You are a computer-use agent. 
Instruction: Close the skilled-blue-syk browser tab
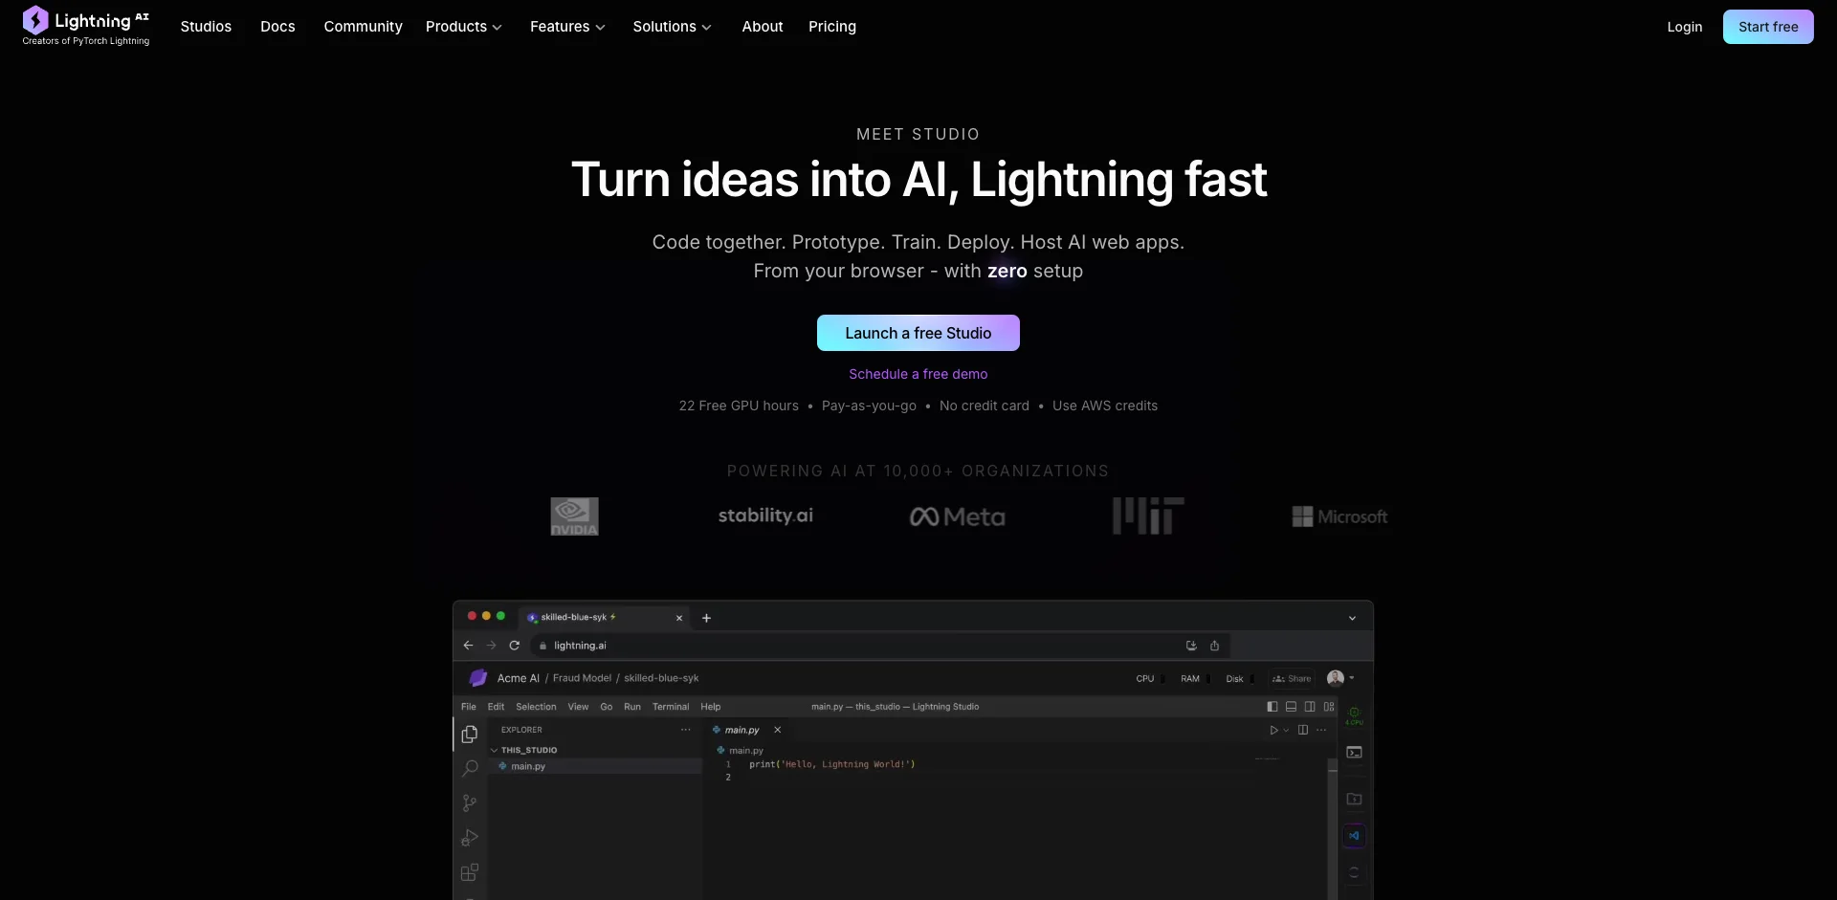[x=679, y=618]
